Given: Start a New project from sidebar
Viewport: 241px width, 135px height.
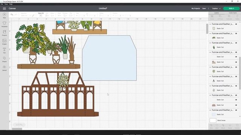Looking at the screenshot, I should 4,15.
